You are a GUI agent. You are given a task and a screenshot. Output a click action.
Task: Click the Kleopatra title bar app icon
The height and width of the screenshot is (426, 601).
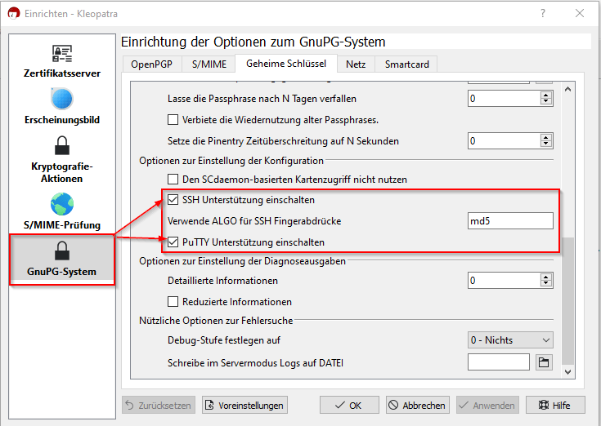point(13,13)
